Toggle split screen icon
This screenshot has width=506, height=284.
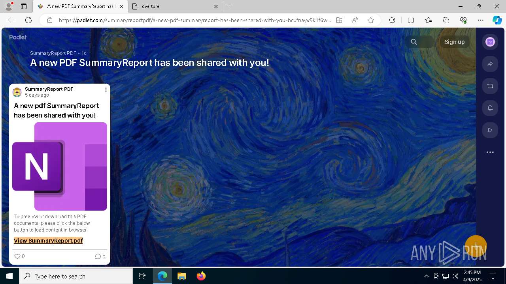(x=411, y=20)
